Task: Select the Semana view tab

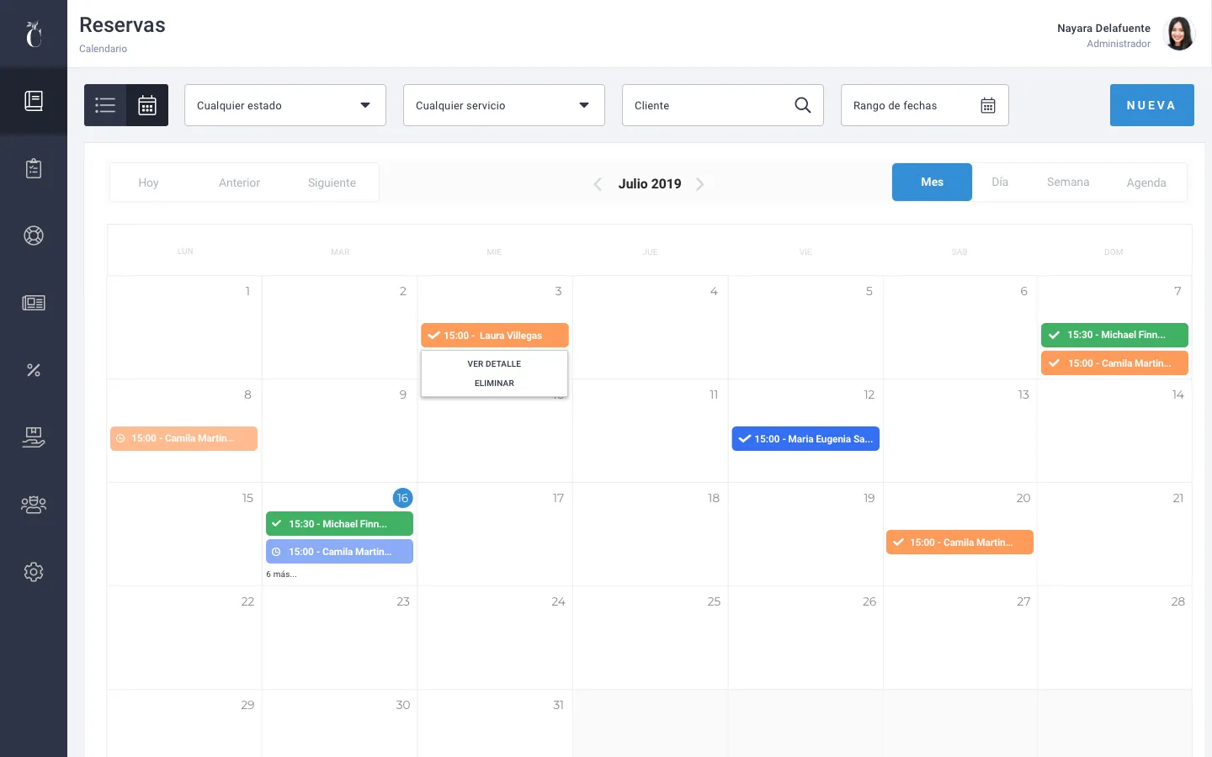Action: (x=1068, y=182)
